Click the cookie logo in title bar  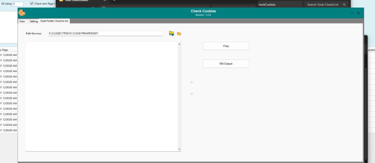click(22, 13)
